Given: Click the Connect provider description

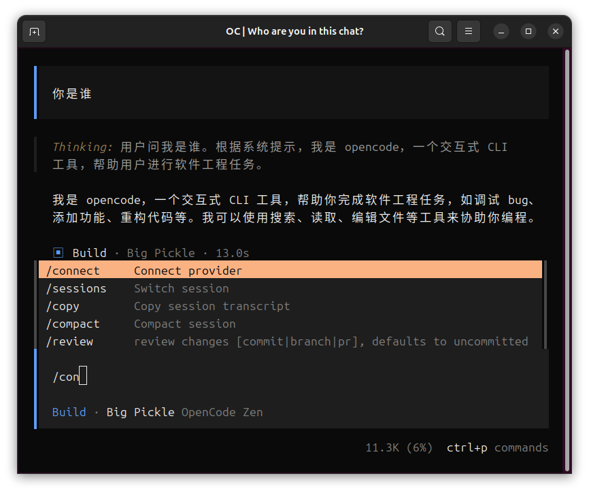Looking at the screenshot, I should pyautogui.click(x=188, y=271).
